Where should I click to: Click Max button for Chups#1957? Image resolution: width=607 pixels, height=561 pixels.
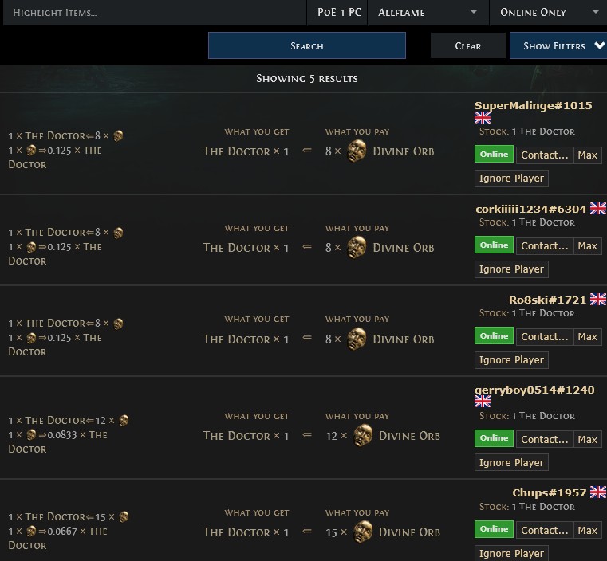[x=587, y=530]
